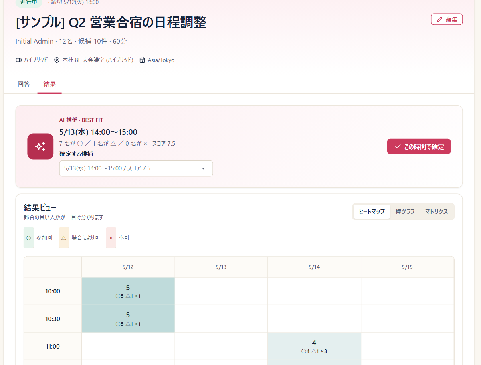Click the AI sparkle icon badge
The image size is (481, 365).
pos(40,146)
